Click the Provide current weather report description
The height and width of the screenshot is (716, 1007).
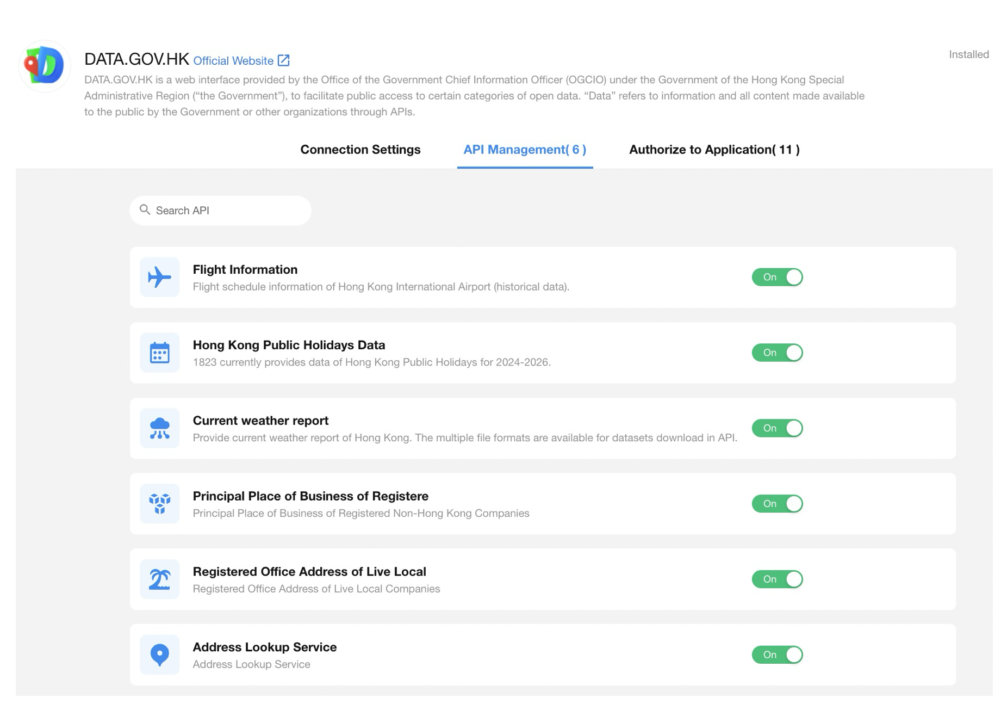point(465,438)
